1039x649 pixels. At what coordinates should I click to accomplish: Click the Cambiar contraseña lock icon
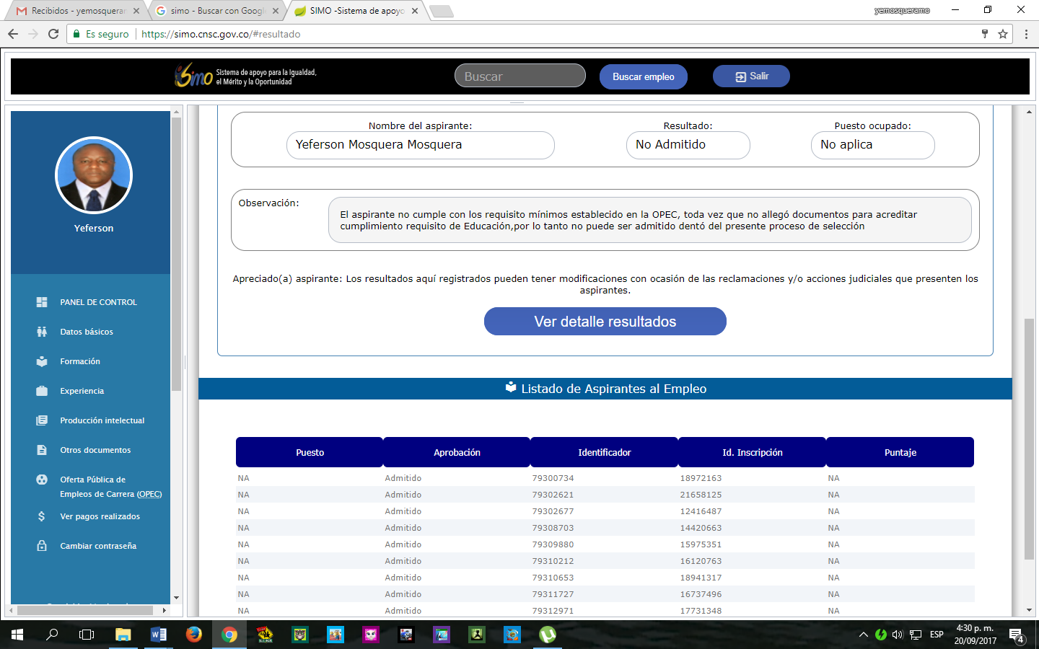click(42, 546)
